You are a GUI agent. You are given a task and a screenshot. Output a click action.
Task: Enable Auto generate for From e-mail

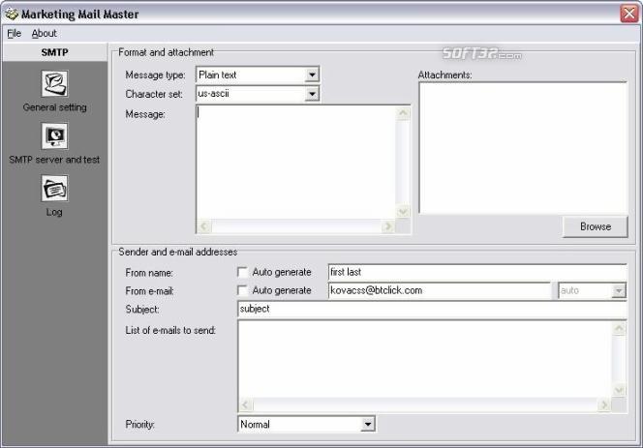[242, 290]
